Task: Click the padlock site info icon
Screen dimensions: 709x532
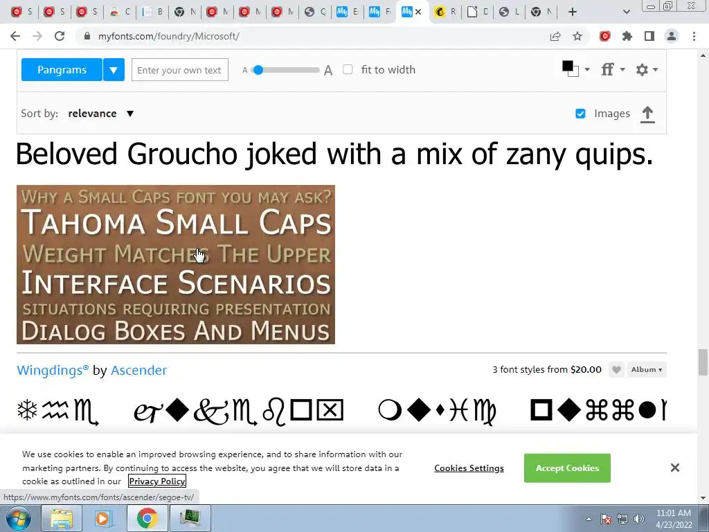Action: point(87,36)
